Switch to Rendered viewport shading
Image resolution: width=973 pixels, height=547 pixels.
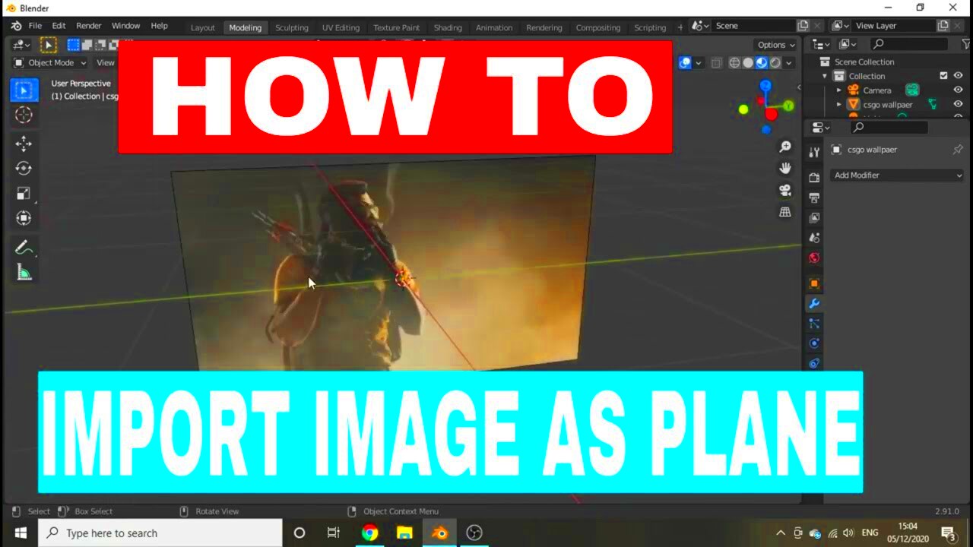(775, 63)
